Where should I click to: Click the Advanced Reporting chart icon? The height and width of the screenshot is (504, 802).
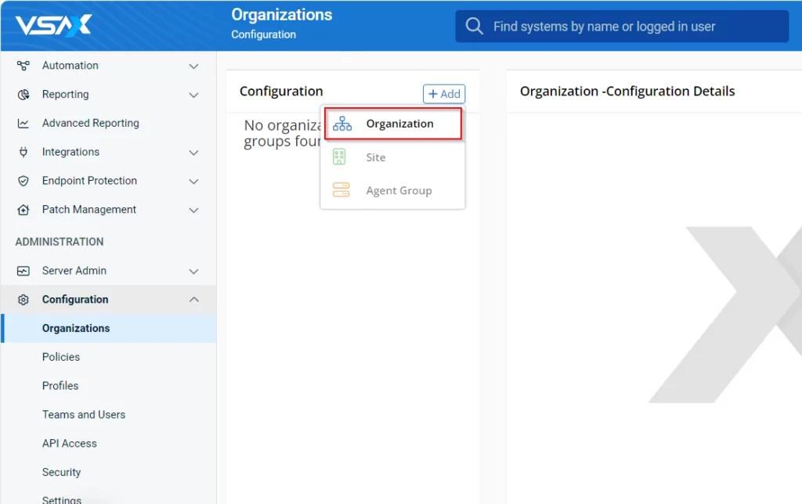point(23,124)
